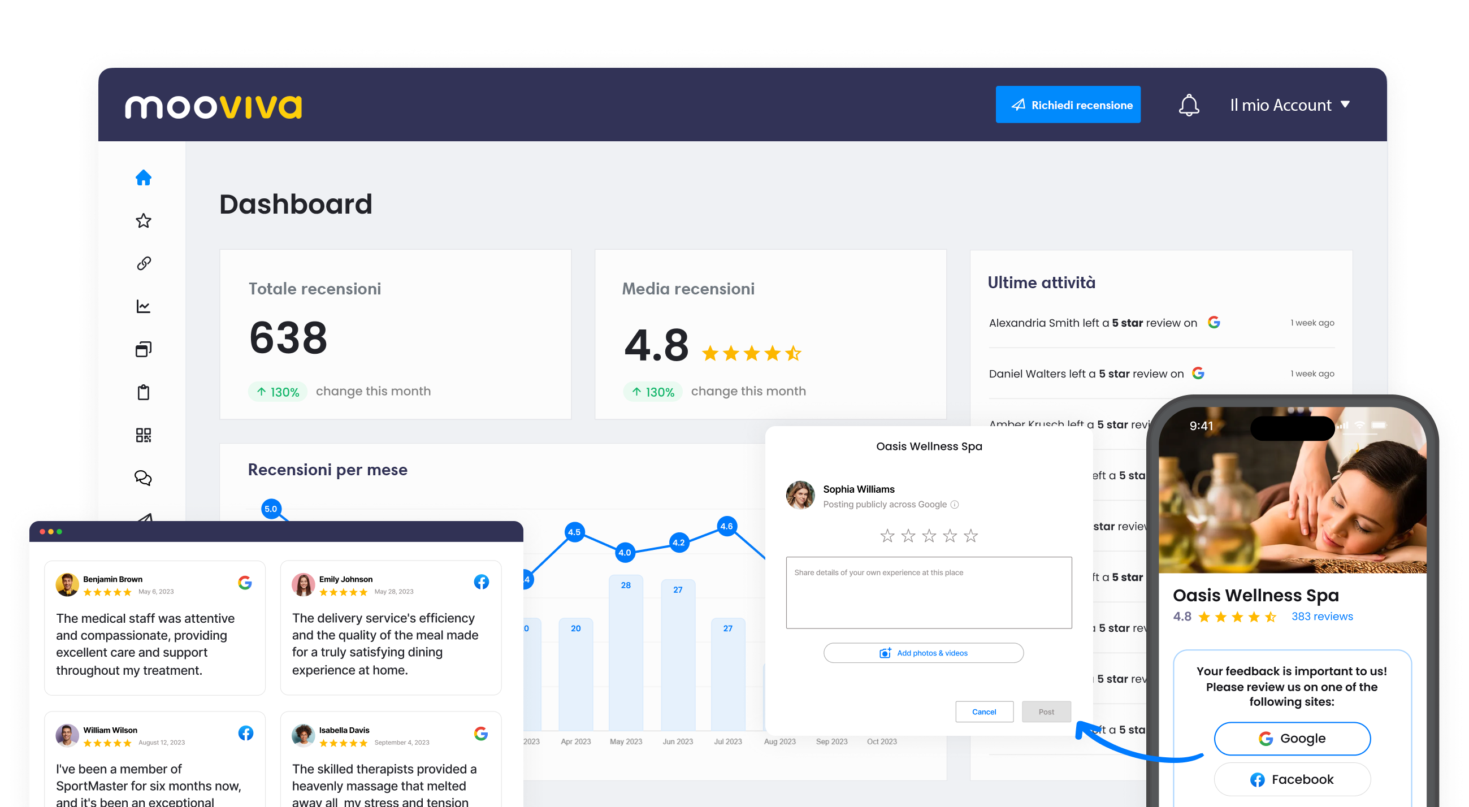1469x807 pixels.
Task: Choose Google on the phone review page
Action: [x=1292, y=739]
